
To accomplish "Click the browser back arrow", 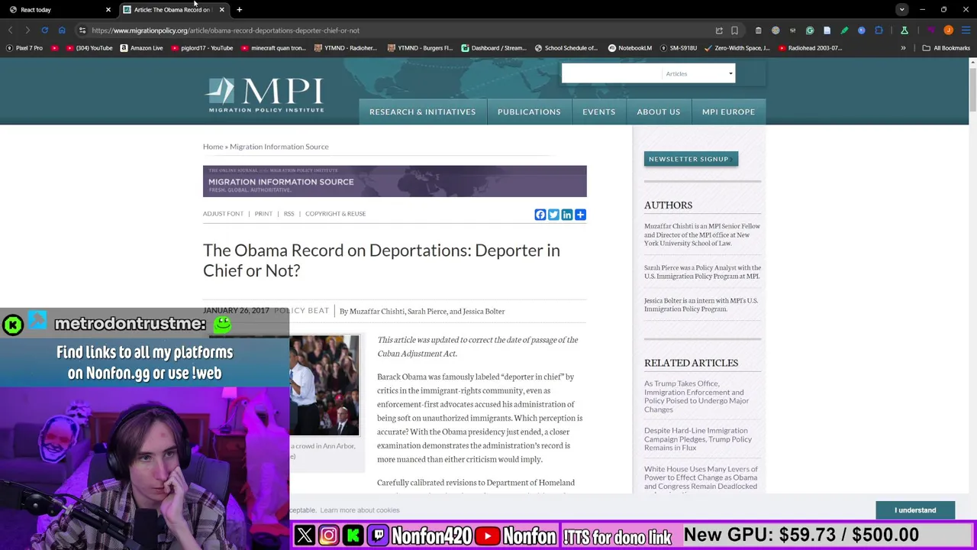I will click(x=10, y=31).
